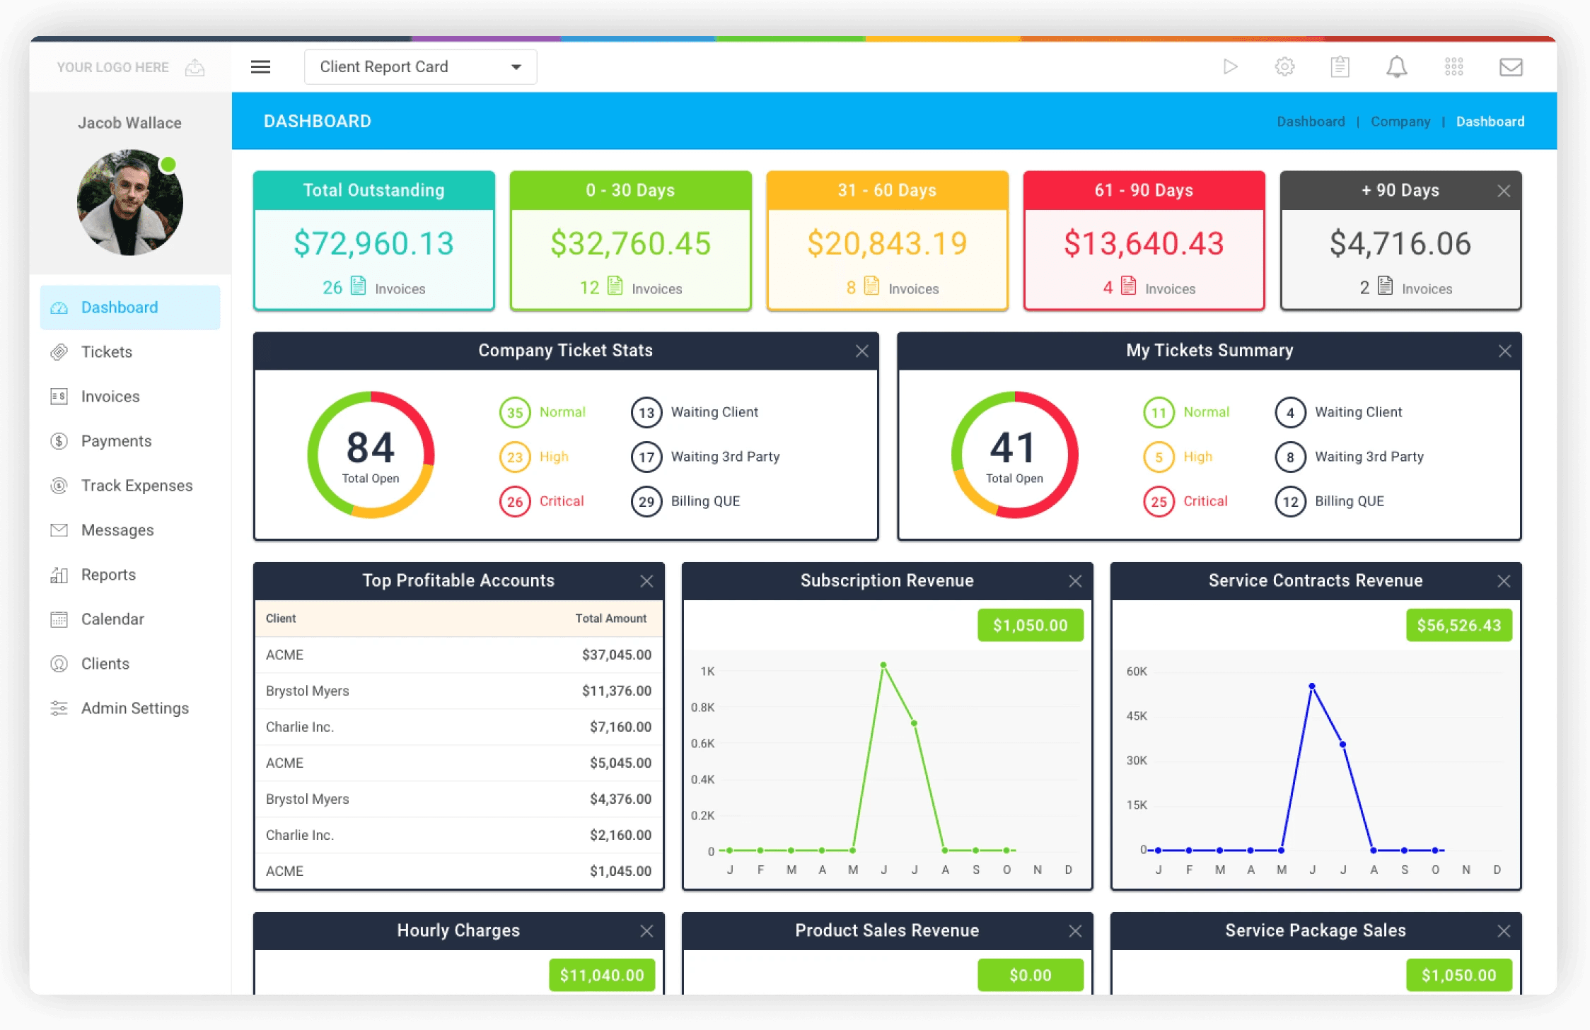Viewport: 1590px width, 1030px height.
Task: Click the hamburger menu icon
Action: pos(260,67)
